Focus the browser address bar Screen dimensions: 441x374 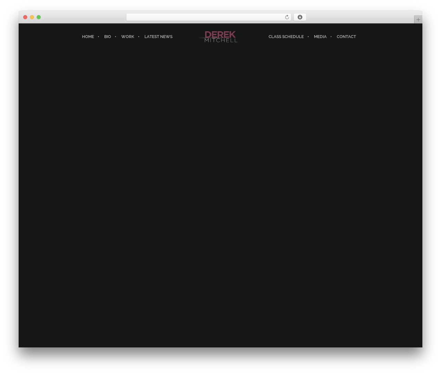pos(209,17)
